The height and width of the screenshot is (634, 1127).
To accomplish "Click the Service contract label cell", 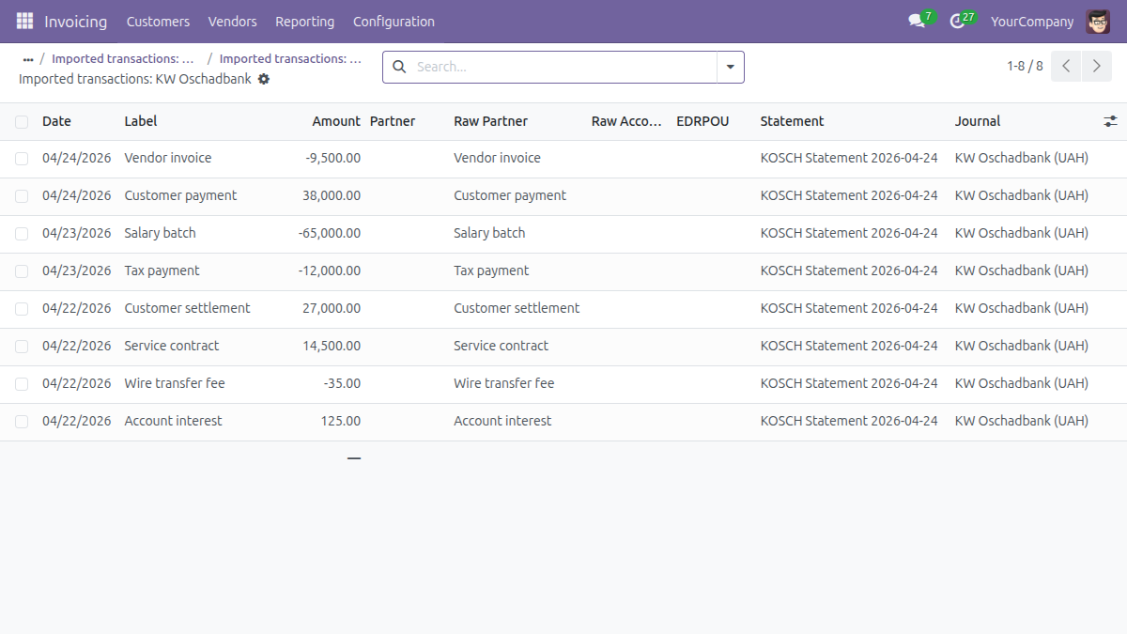I will tap(172, 346).
